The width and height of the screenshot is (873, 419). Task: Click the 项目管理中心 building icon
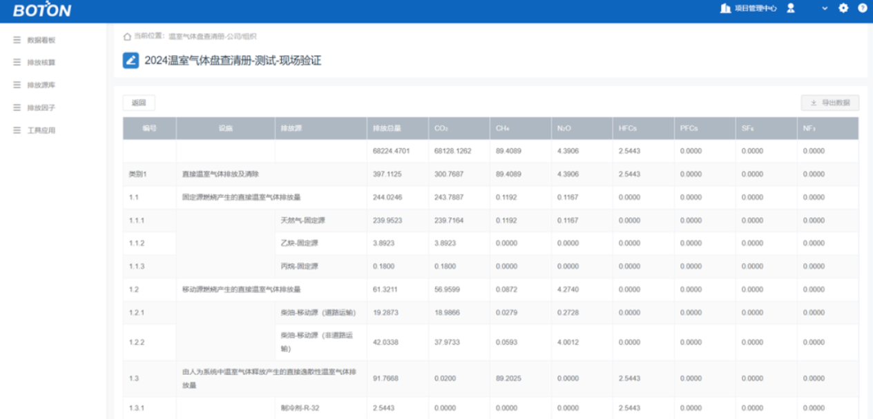coord(725,8)
